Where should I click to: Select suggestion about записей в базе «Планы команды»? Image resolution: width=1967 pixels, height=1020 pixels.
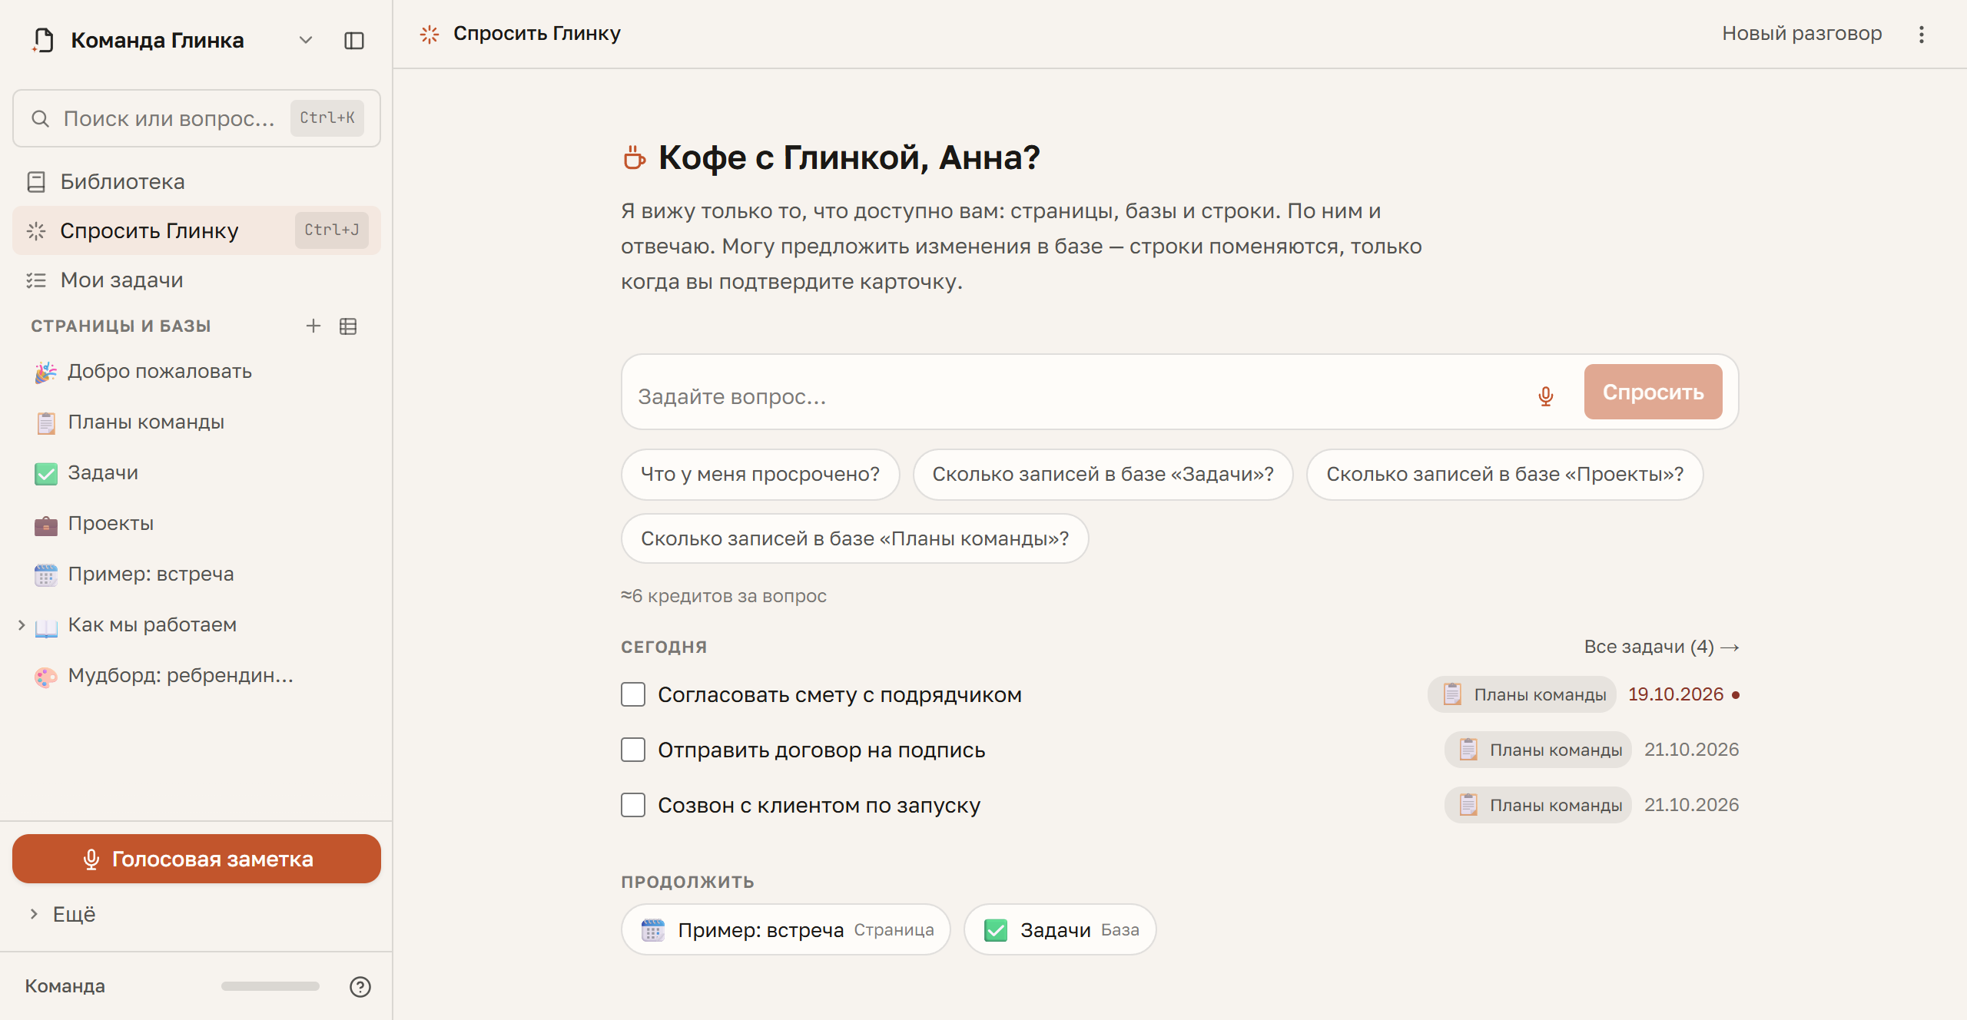coord(854,538)
